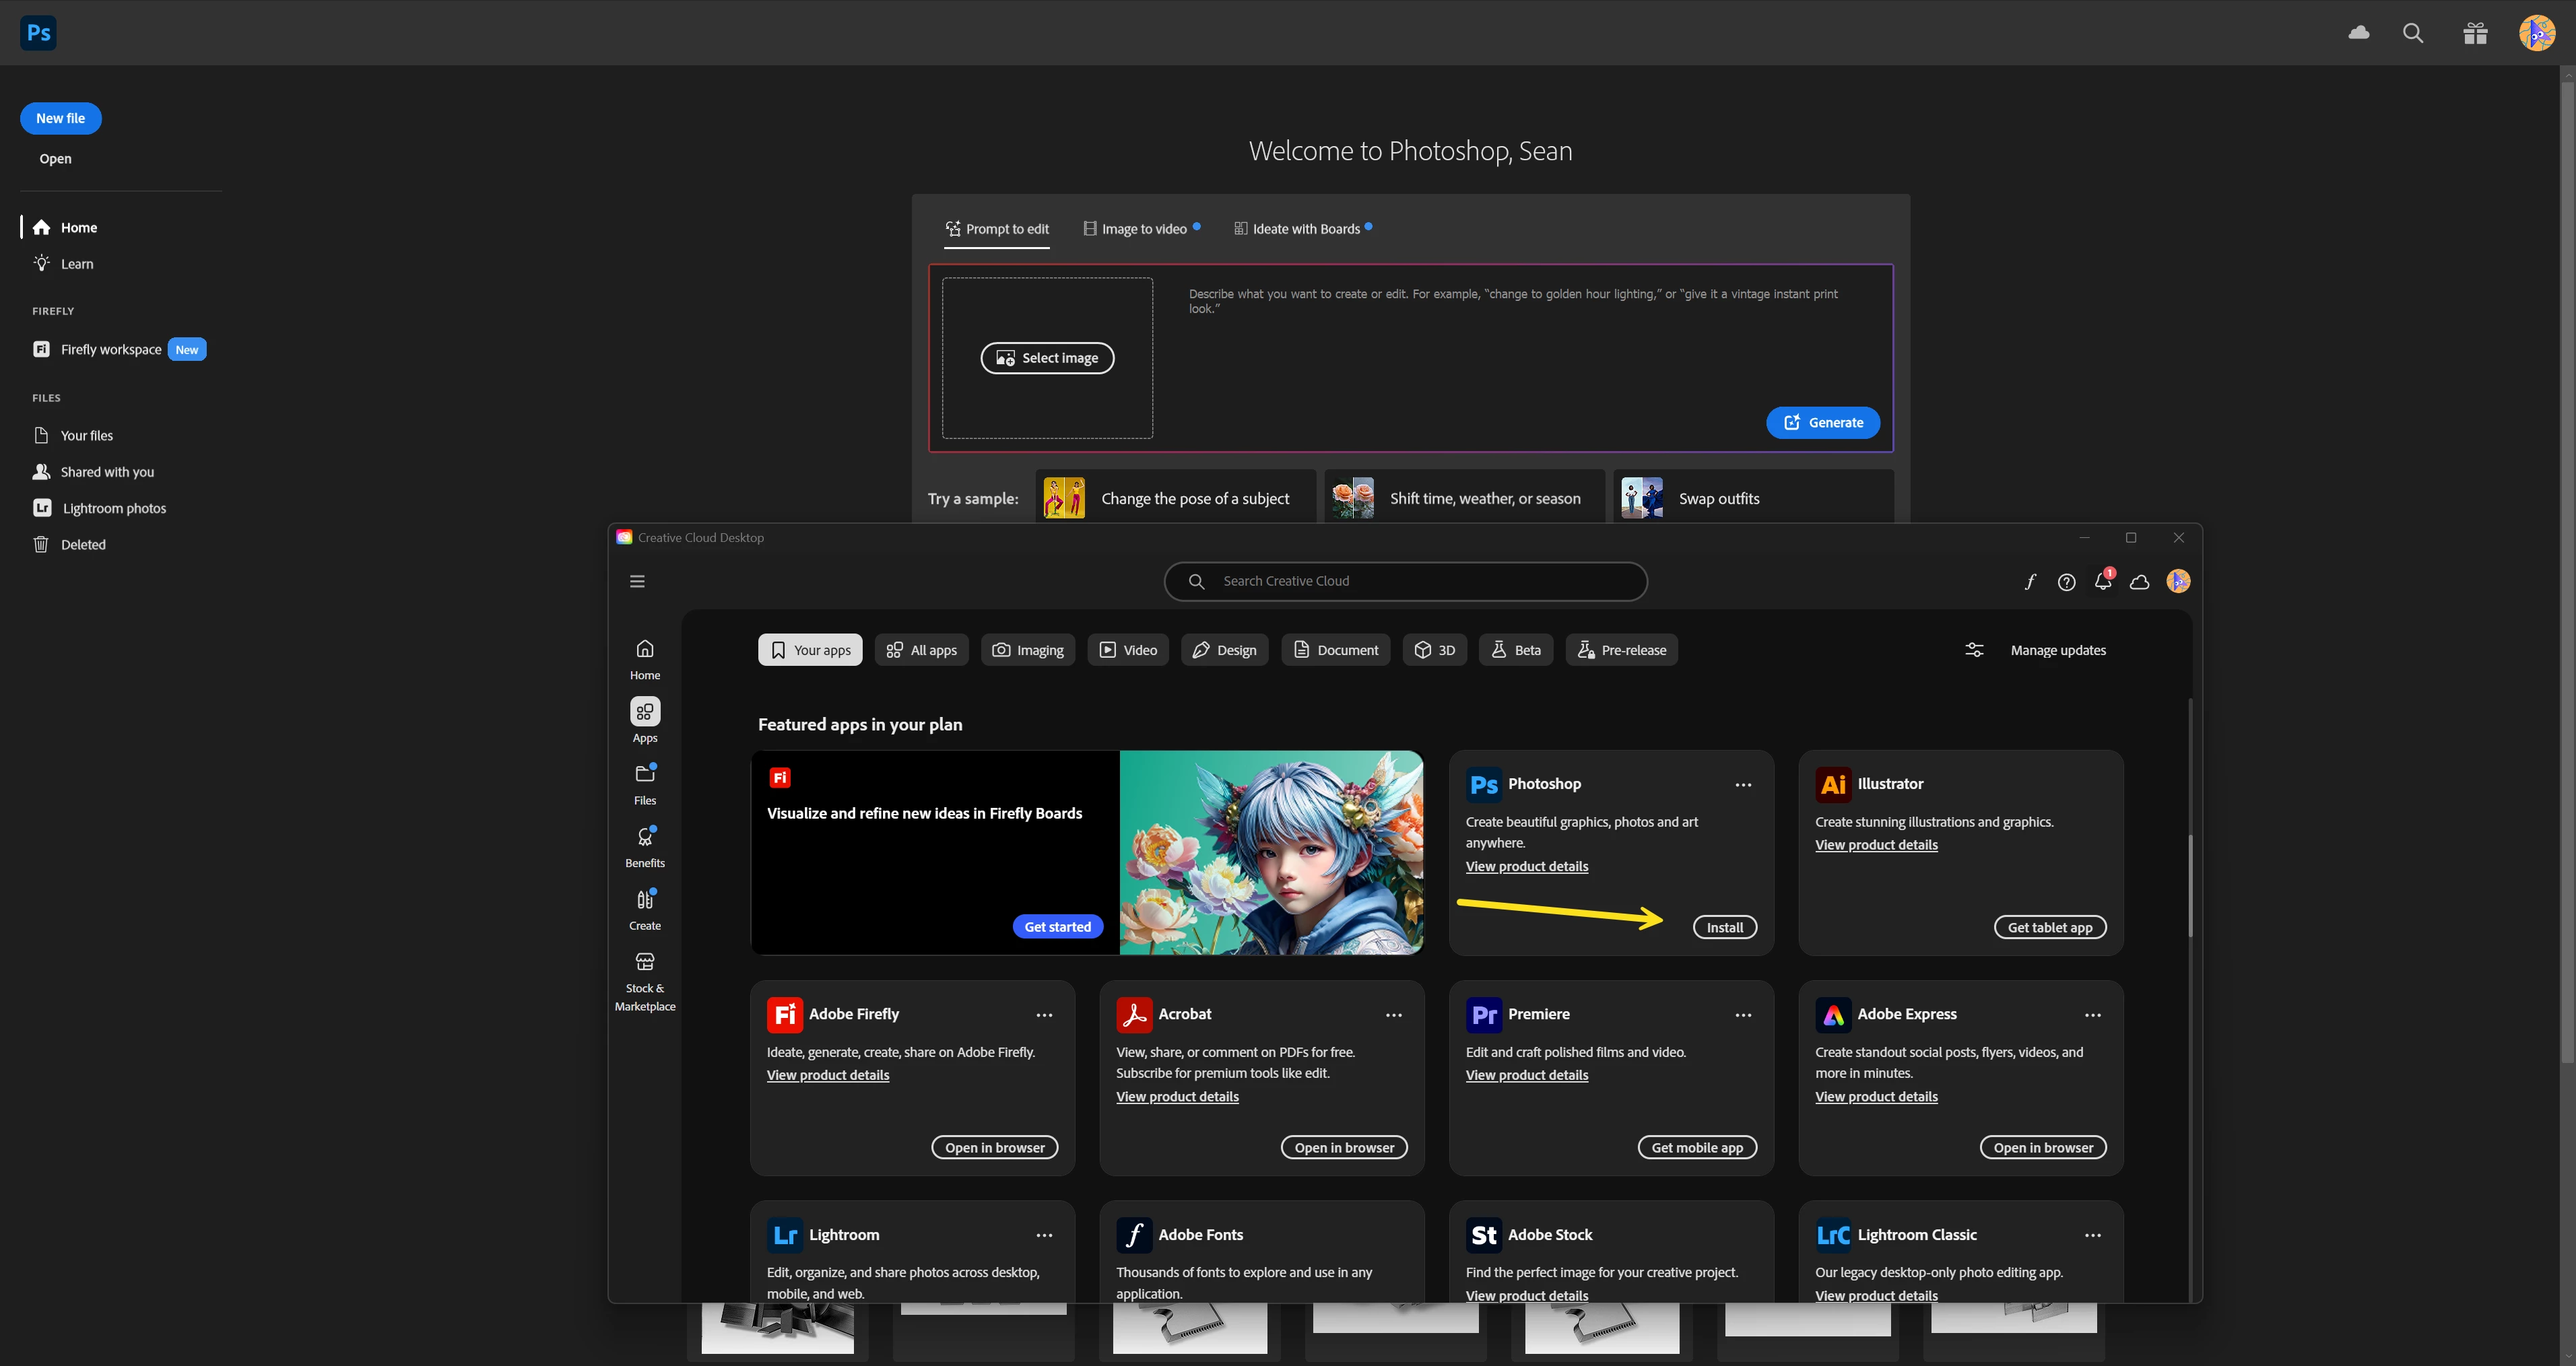Open Adobe Firefly card more options

click(1044, 1015)
